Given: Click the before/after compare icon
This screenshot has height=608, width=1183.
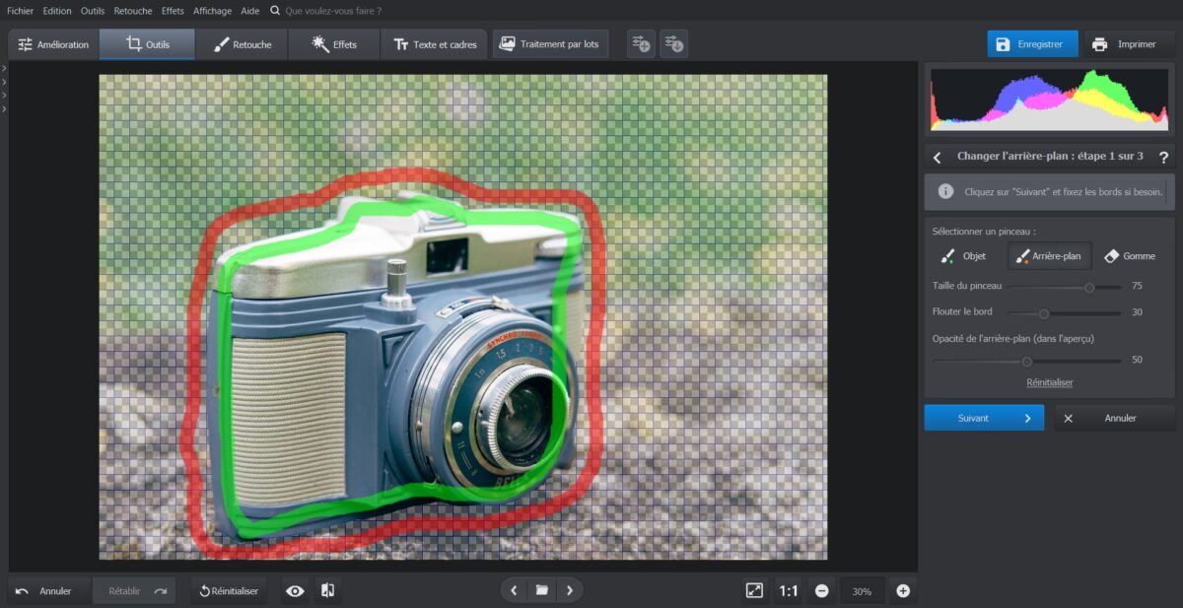Looking at the screenshot, I should (328, 590).
